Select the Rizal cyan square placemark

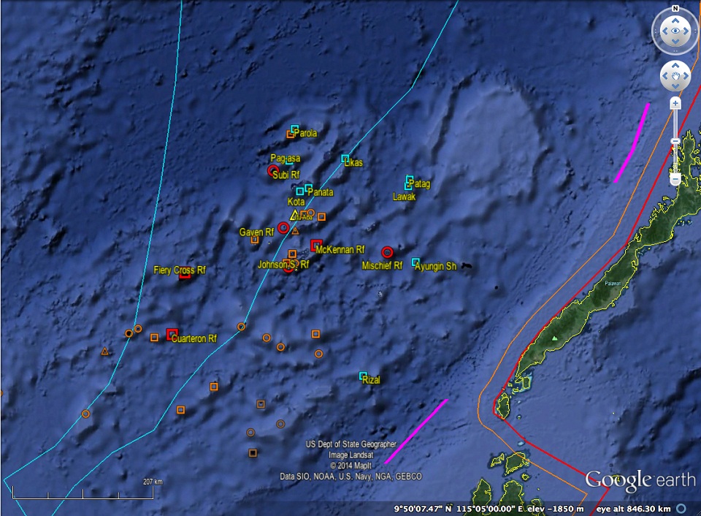click(363, 376)
